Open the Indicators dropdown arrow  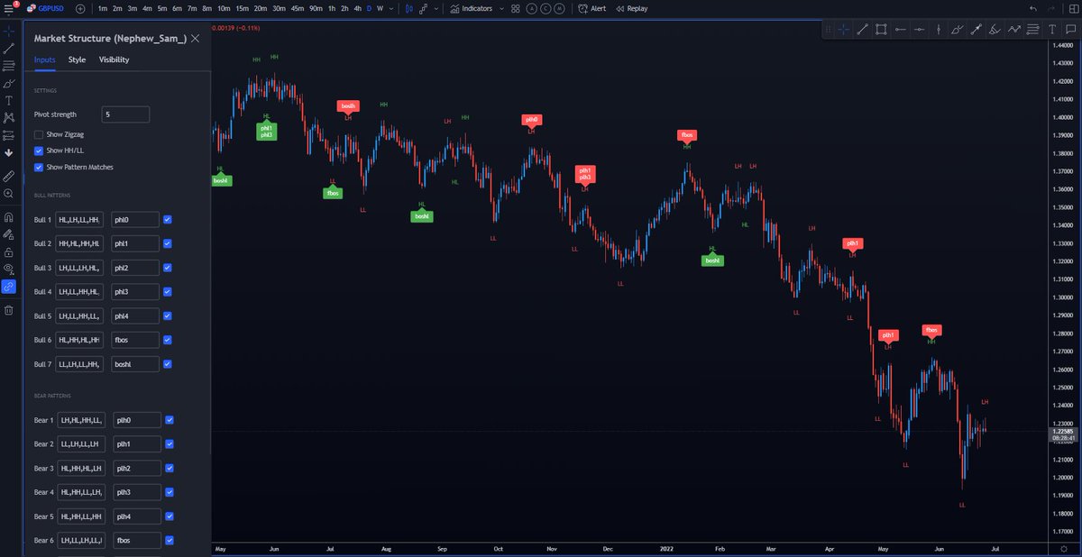(501, 8)
